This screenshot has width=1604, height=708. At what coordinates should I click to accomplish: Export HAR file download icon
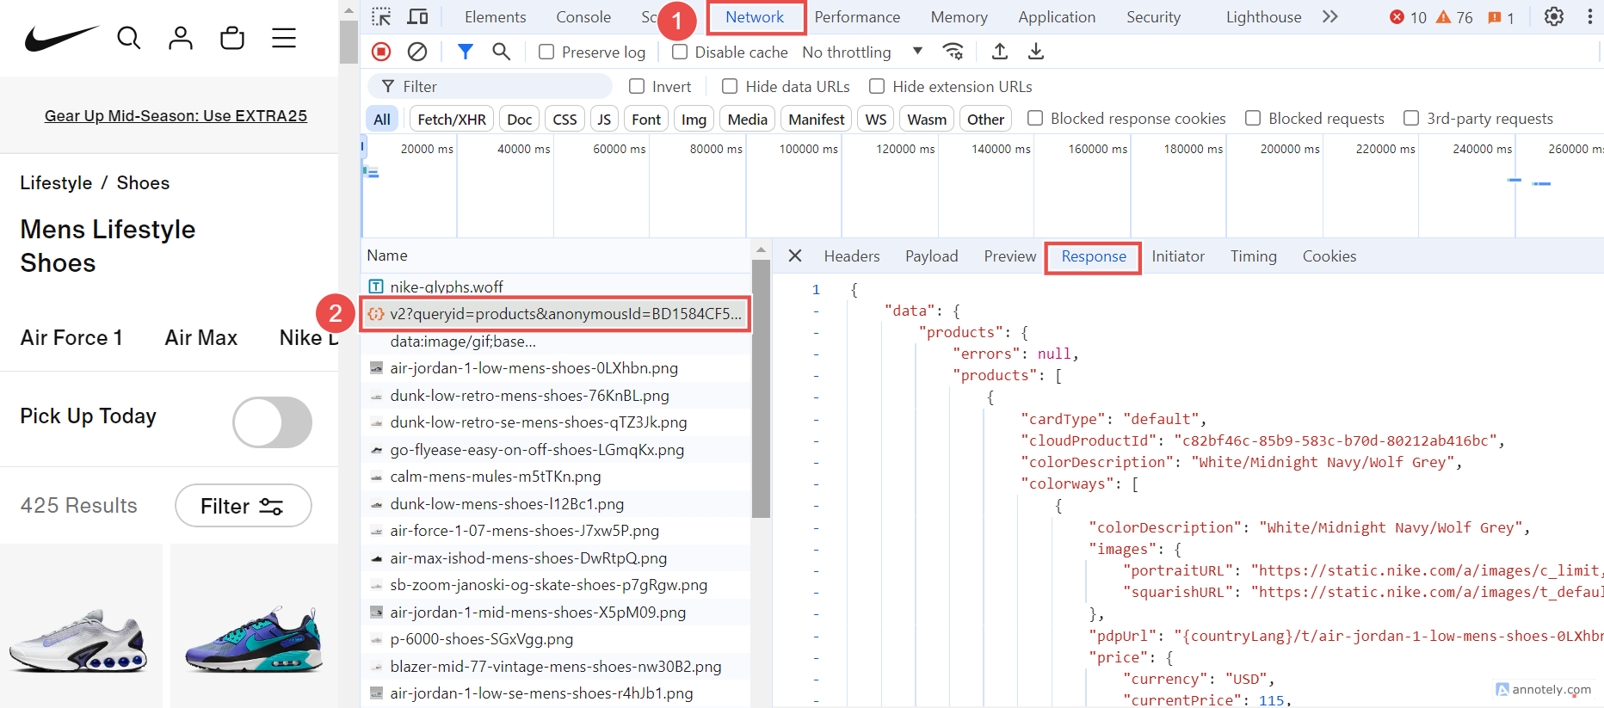1036,52
